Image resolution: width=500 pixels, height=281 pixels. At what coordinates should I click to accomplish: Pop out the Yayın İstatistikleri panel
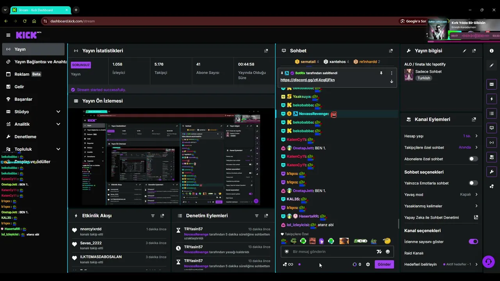coord(266,51)
